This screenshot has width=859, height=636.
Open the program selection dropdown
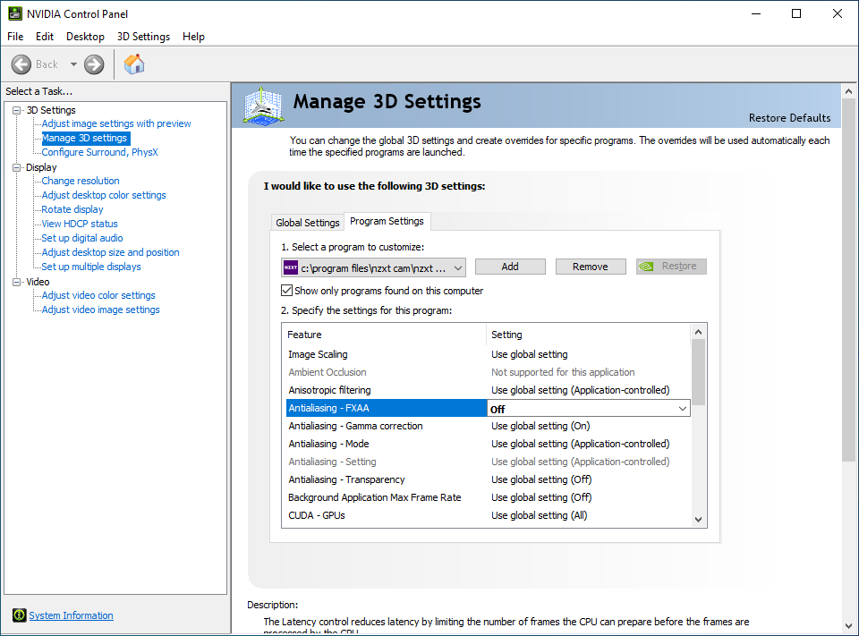(458, 267)
